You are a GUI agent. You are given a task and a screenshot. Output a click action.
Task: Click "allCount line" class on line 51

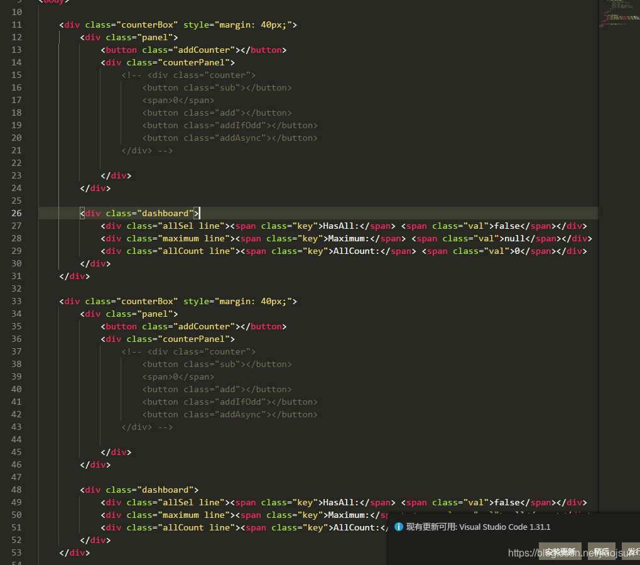pos(197,528)
